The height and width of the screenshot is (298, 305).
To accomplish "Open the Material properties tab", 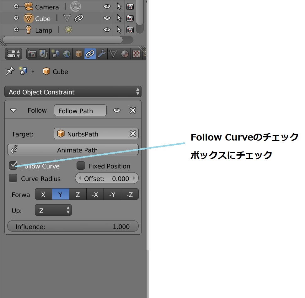I will (x=125, y=54).
